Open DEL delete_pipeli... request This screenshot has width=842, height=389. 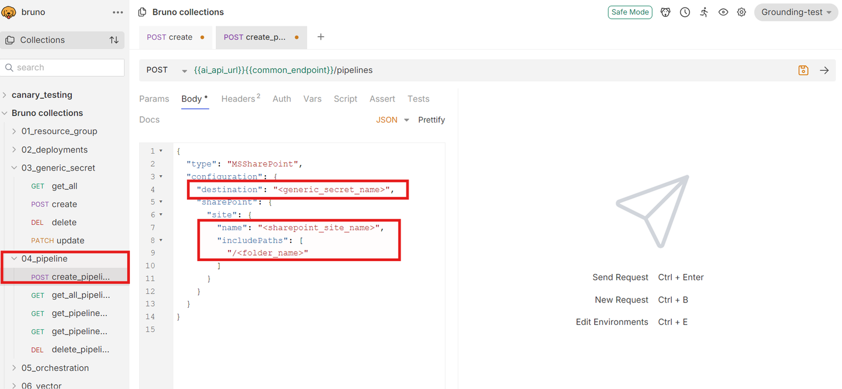(63, 350)
